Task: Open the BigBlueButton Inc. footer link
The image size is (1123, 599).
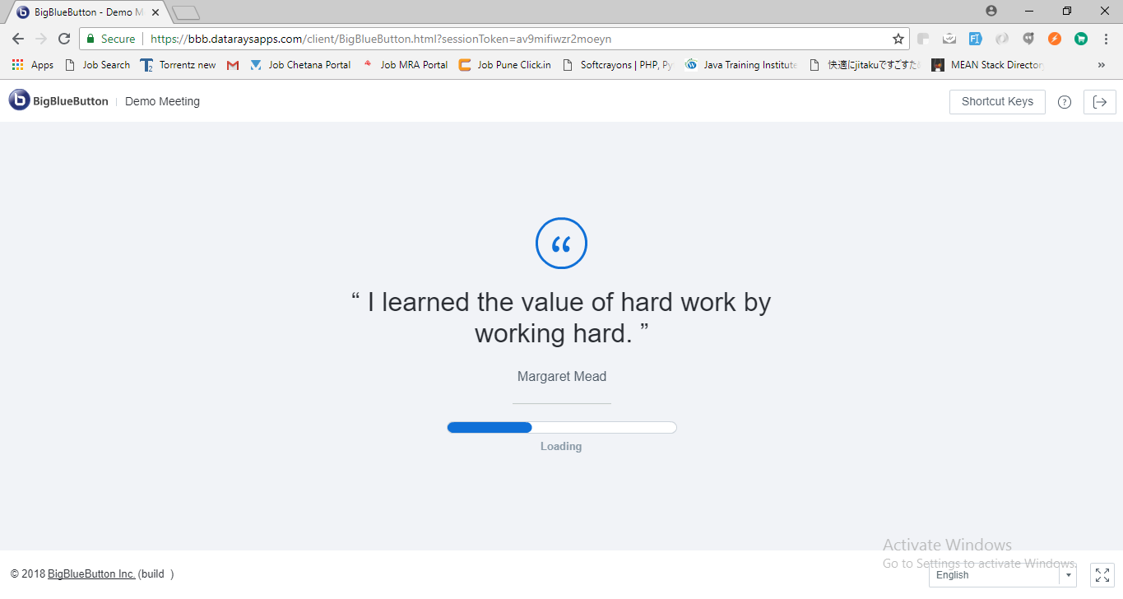Action: [x=92, y=573]
